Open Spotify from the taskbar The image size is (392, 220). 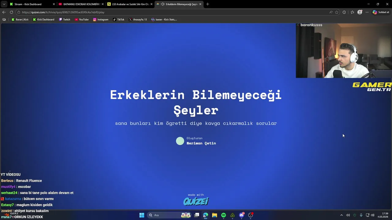coord(224,215)
